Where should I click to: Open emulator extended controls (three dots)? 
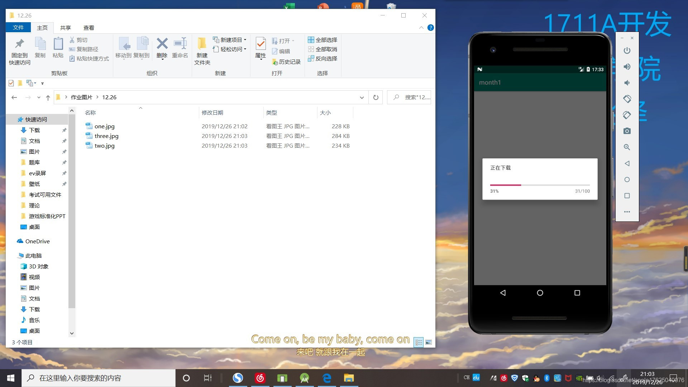627,212
